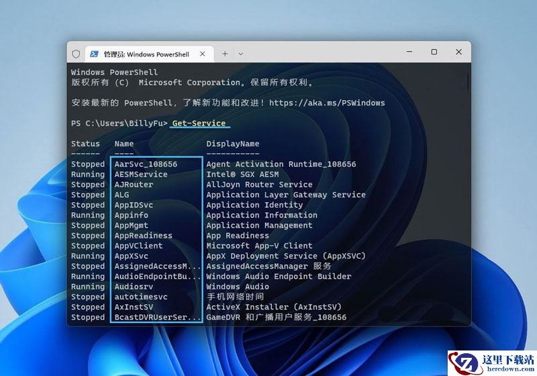Viewport: 537px width, 376px height.
Task: Click the service name AESMService
Action: click(x=141, y=175)
